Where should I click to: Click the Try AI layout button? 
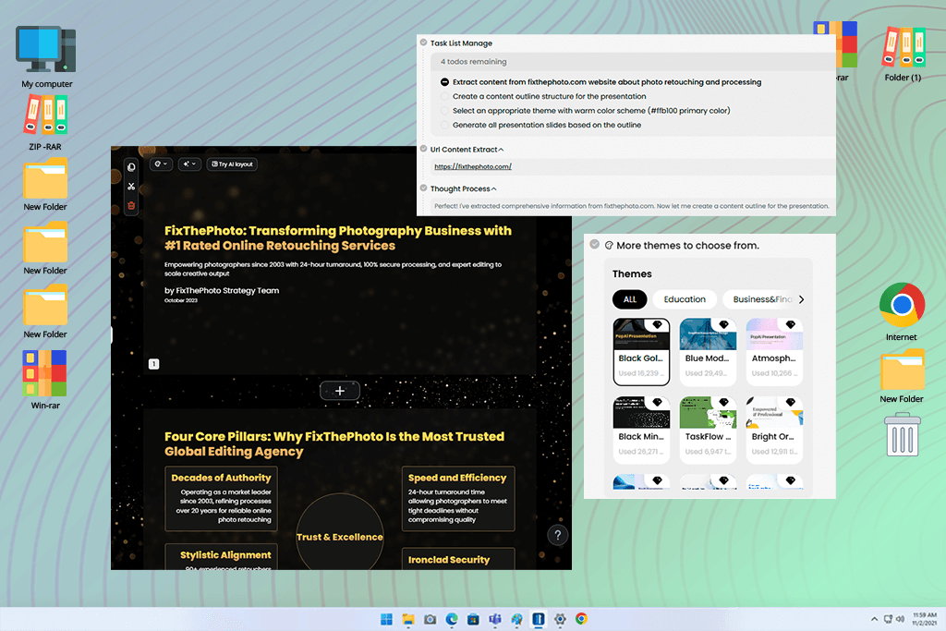pos(232,164)
